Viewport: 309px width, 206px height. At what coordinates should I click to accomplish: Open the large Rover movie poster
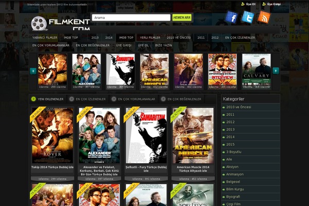53,135
